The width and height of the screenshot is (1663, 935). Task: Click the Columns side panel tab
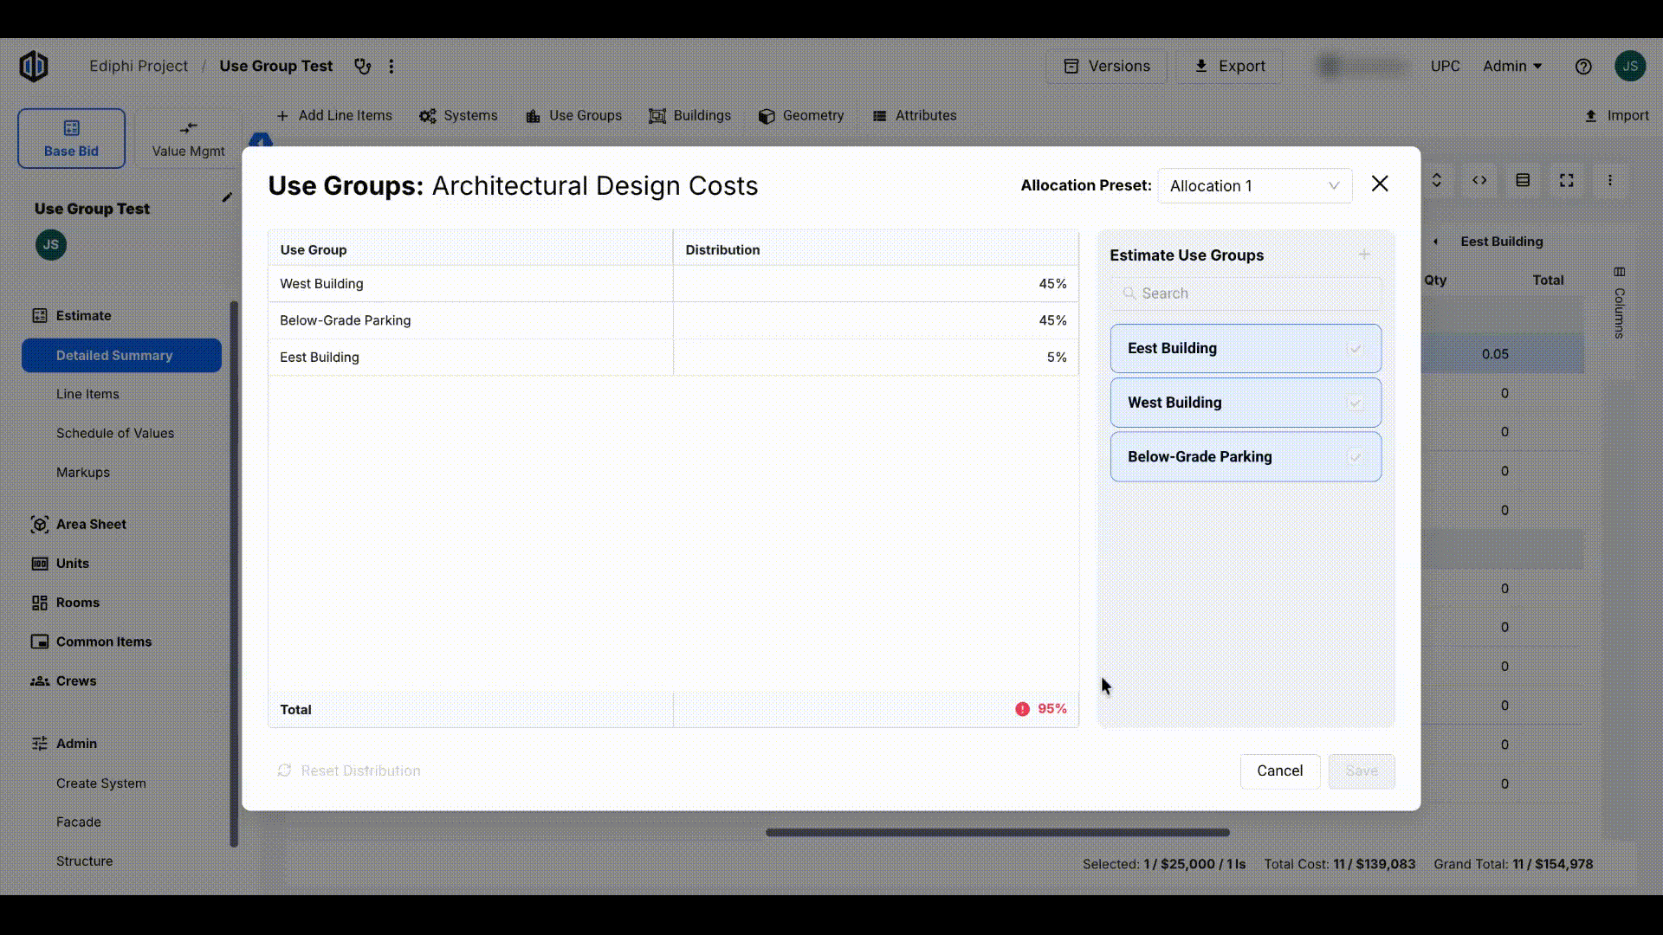pyautogui.click(x=1619, y=303)
